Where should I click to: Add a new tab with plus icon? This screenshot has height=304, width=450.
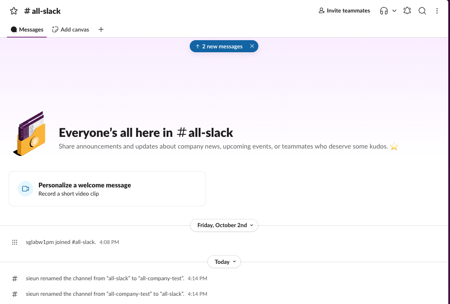click(x=101, y=29)
